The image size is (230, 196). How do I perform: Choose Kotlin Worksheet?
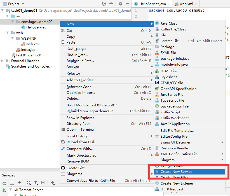pos(189,118)
